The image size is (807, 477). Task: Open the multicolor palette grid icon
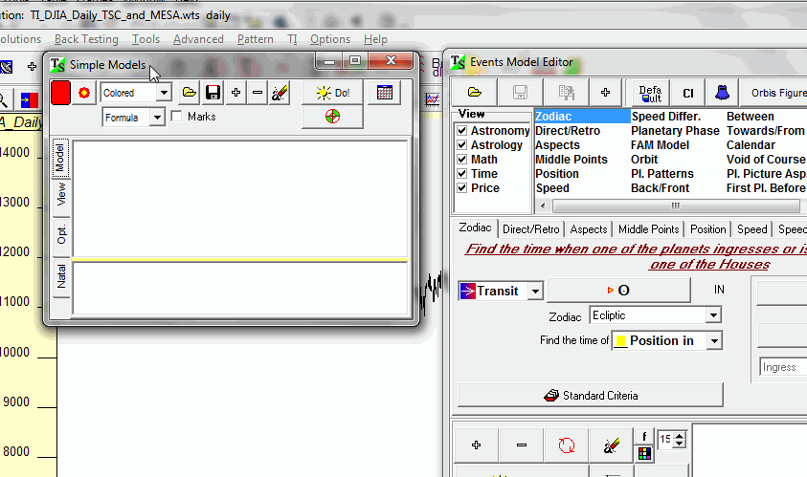(x=645, y=453)
